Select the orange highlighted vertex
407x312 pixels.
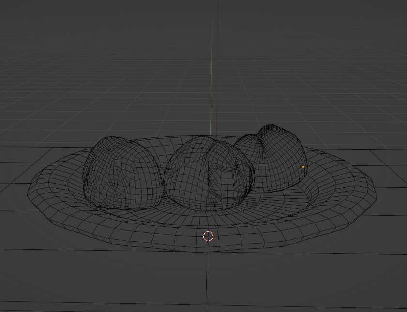click(x=302, y=166)
